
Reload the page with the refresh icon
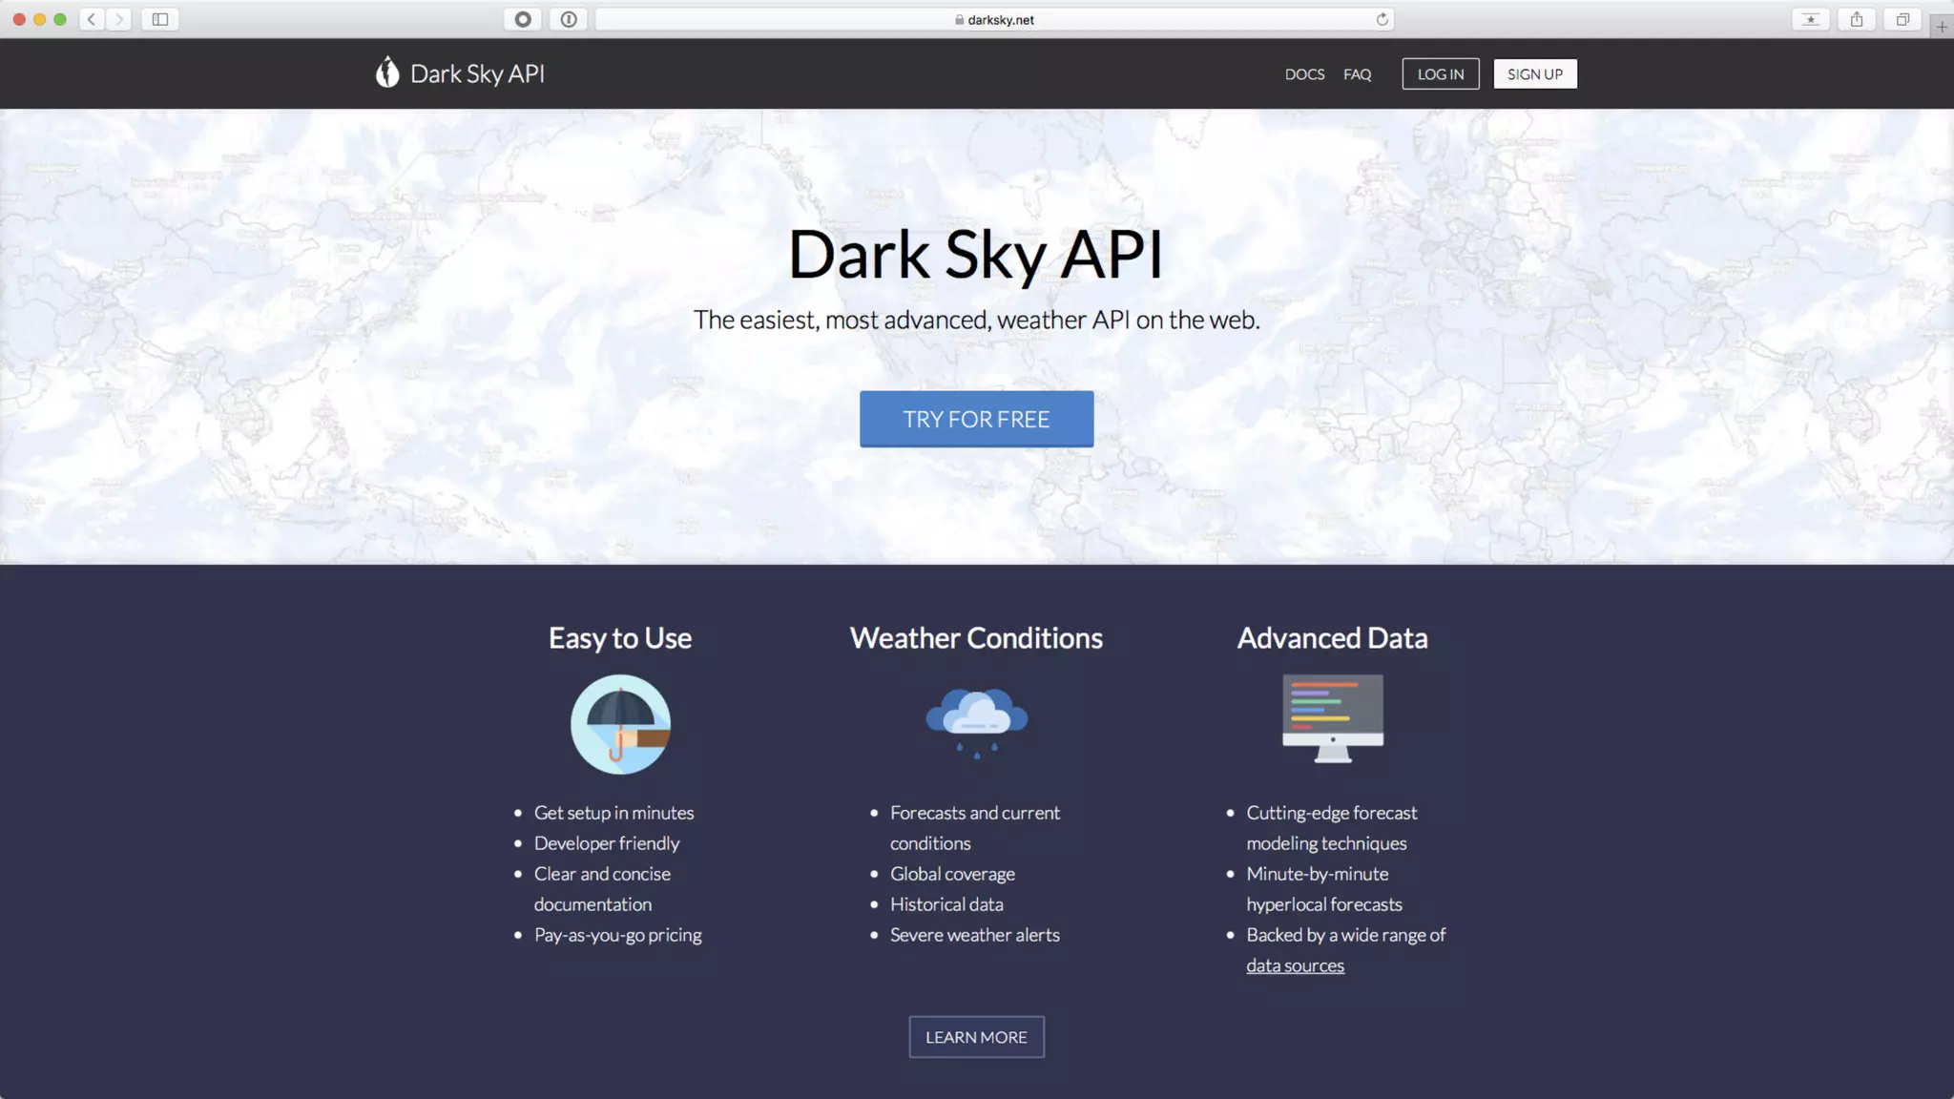(x=1382, y=19)
